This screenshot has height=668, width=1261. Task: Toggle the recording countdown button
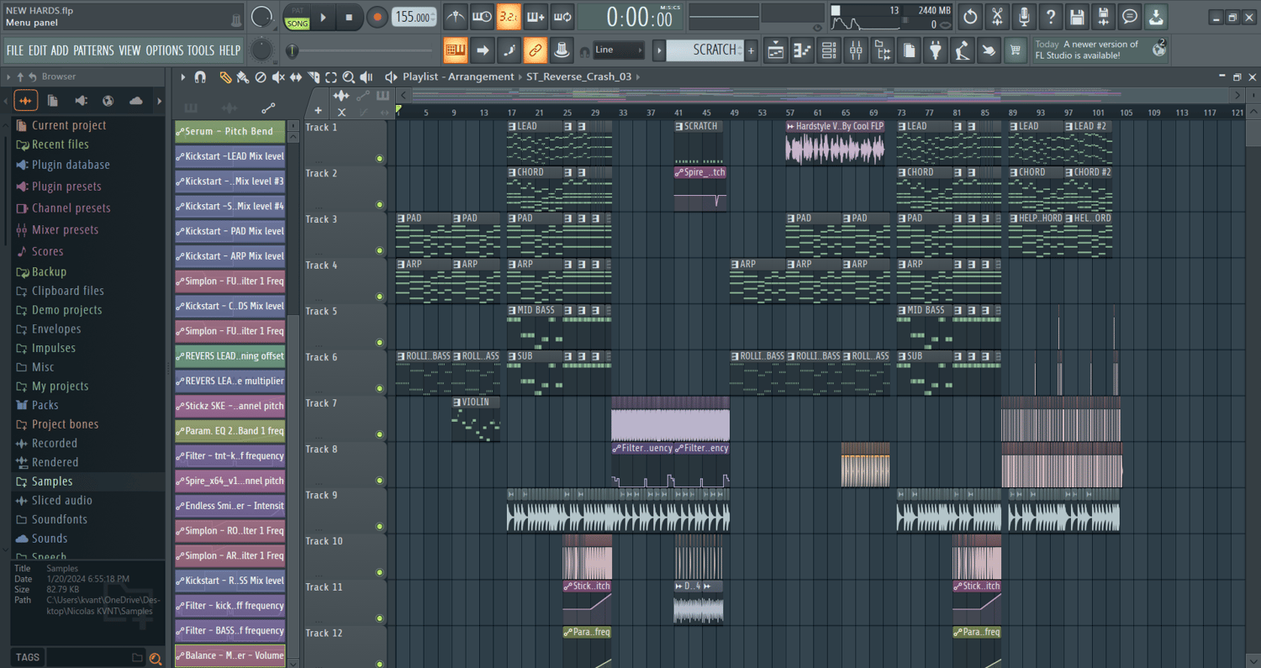509,16
